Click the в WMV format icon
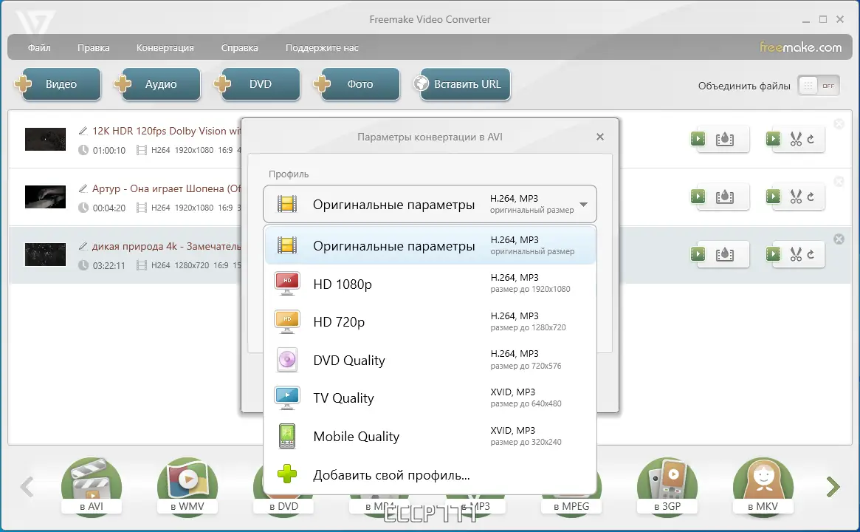 187,486
